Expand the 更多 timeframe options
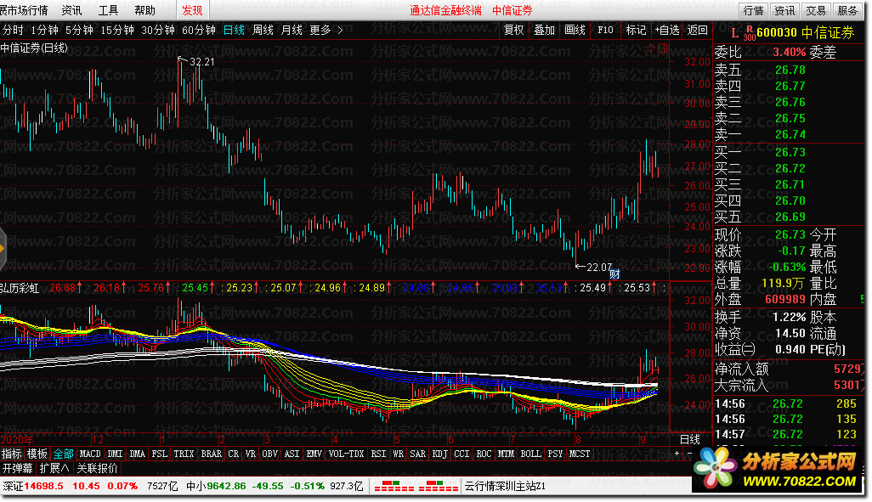 (326, 30)
